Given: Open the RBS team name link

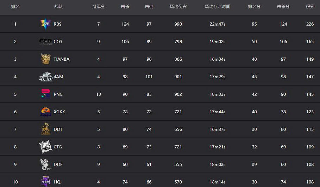Looking at the screenshot, I should 57,24.
